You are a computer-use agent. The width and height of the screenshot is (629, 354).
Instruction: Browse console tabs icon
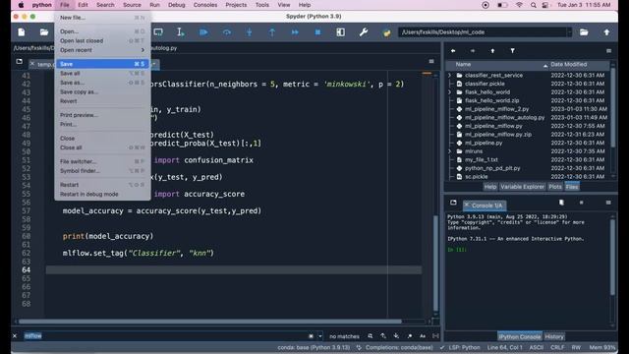(453, 203)
